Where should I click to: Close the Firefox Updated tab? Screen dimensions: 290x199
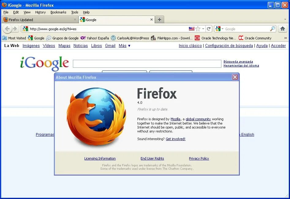(75, 19)
